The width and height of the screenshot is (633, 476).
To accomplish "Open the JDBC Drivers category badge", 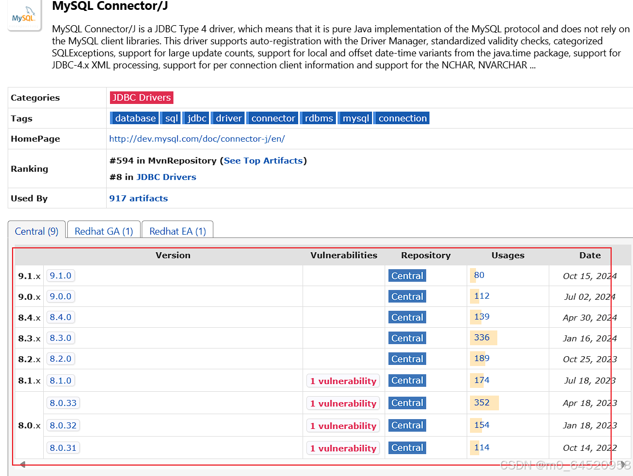I will pyautogui.click(x=141, y=97).
